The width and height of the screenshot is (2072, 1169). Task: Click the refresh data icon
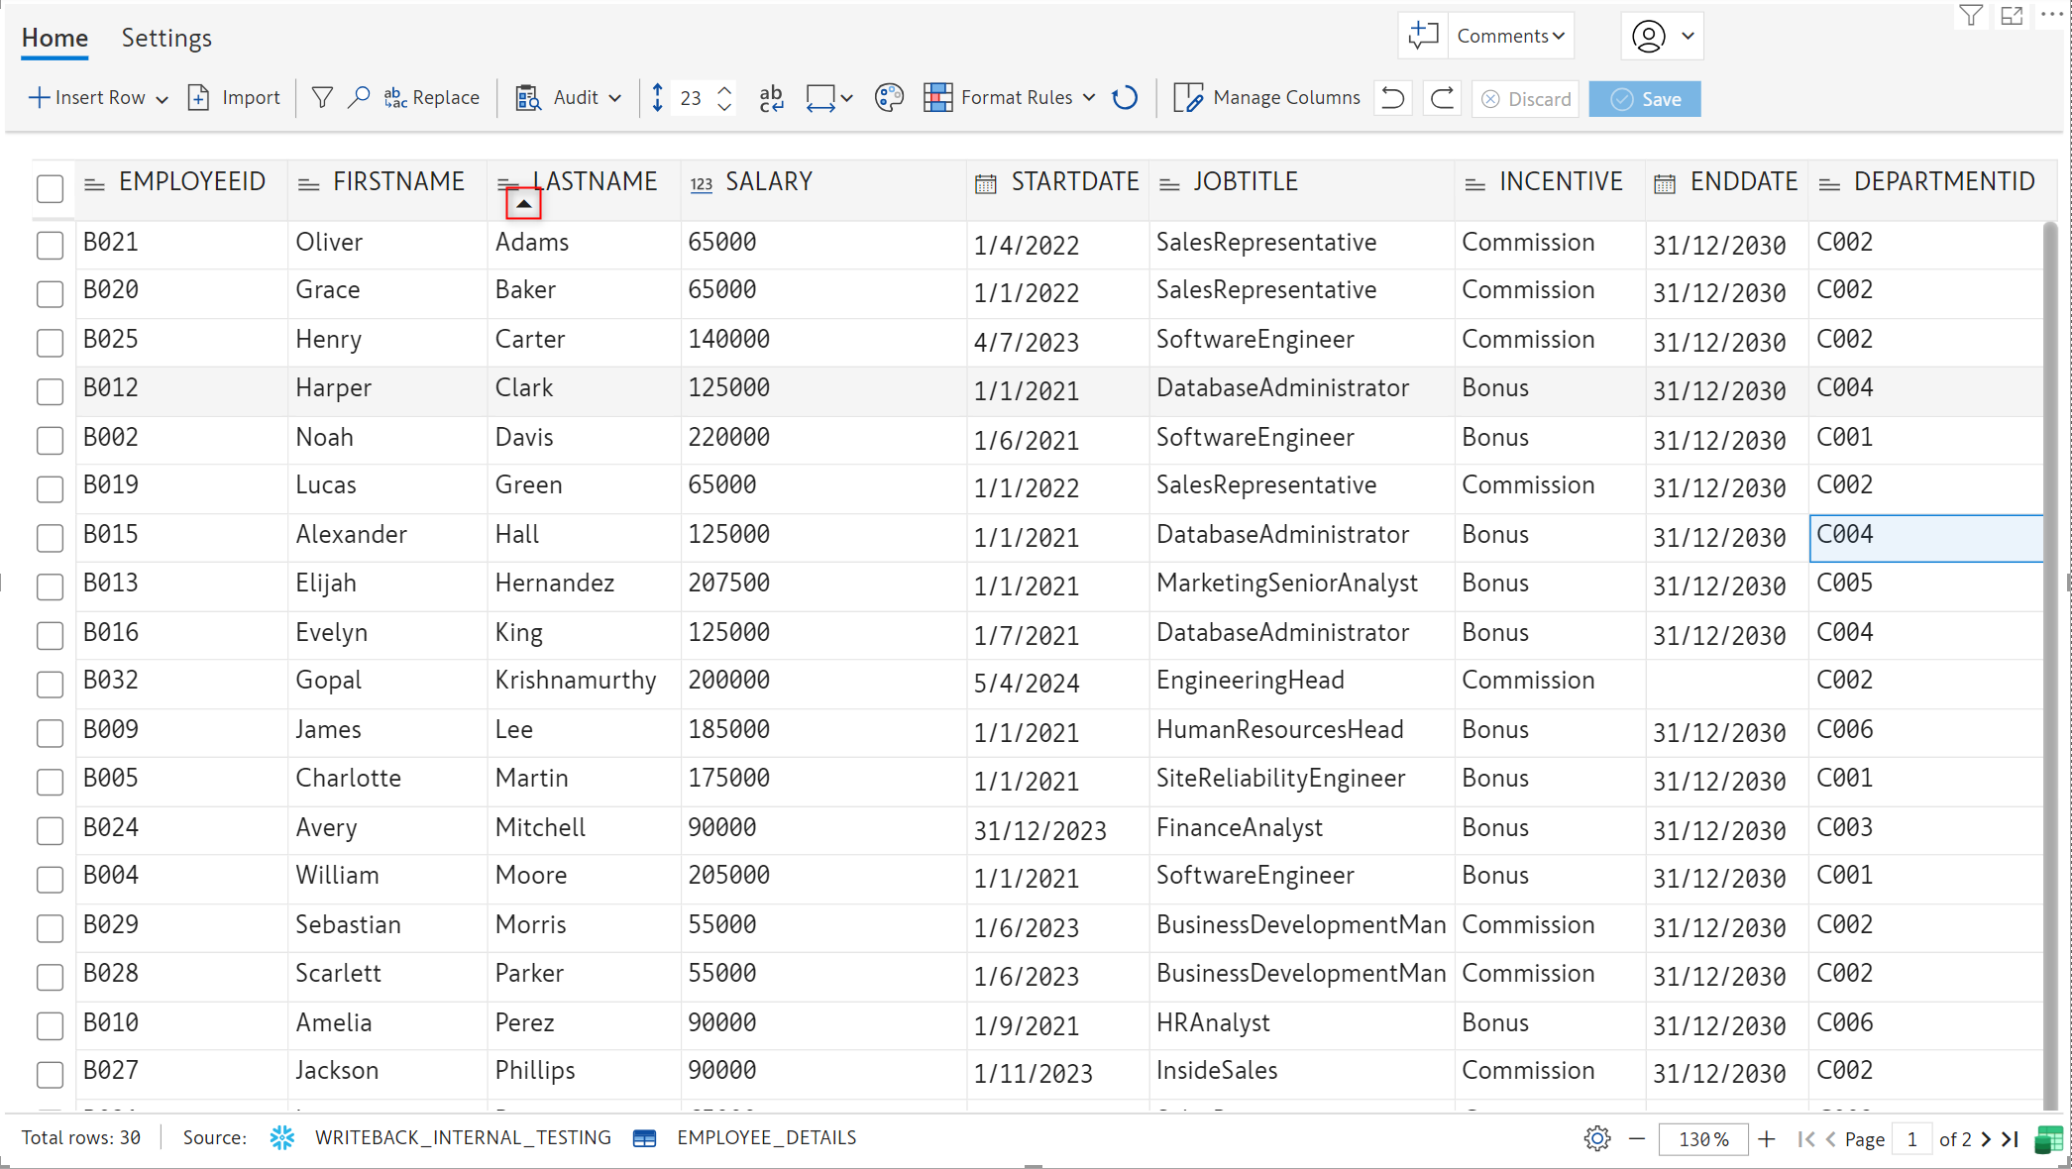coord(1125,98)
